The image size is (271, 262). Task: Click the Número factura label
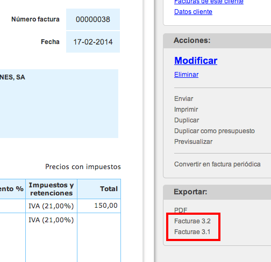(x=35, y=19)
